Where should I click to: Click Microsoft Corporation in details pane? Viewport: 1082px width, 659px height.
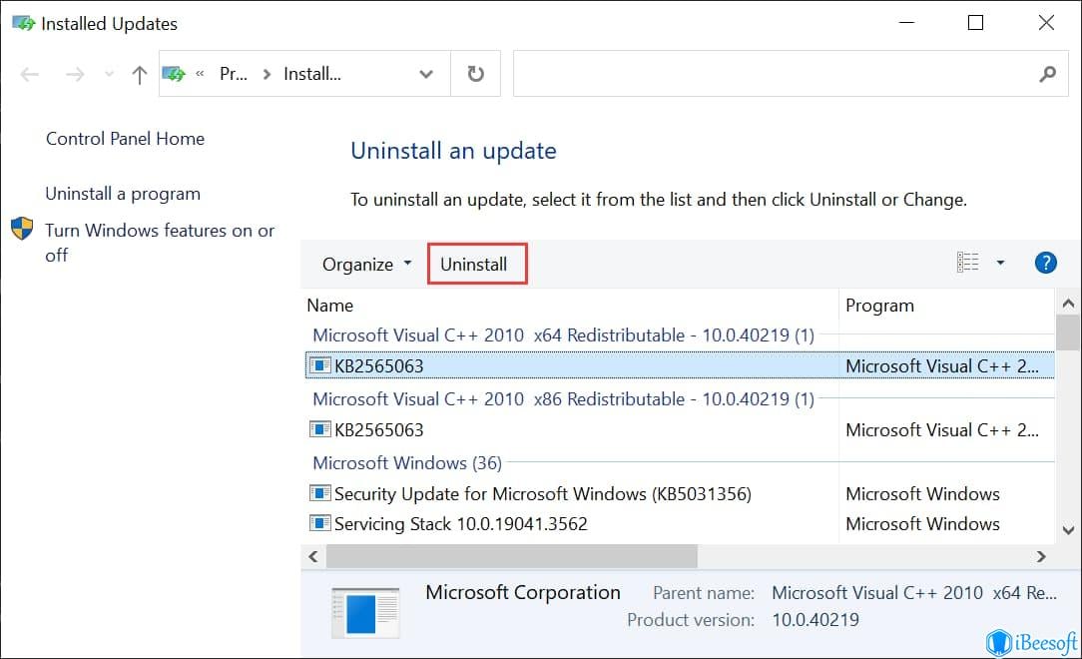click(x=523, y=593)
